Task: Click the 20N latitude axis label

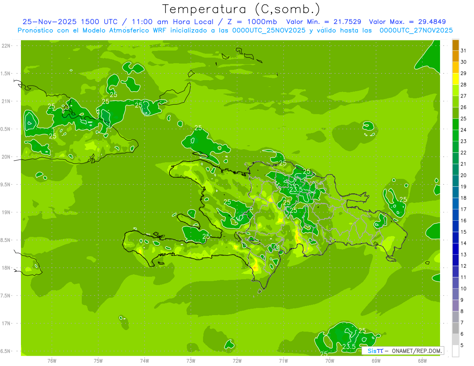Action: [6, 157]
